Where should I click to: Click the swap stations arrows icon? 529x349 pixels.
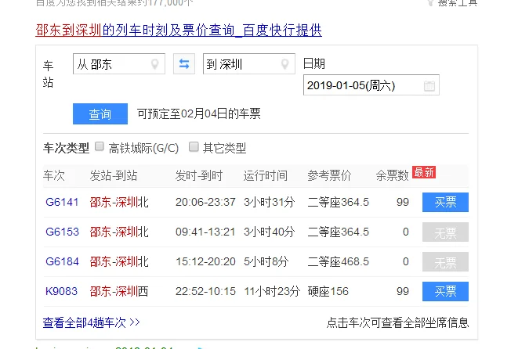click(x=184, y=63)
